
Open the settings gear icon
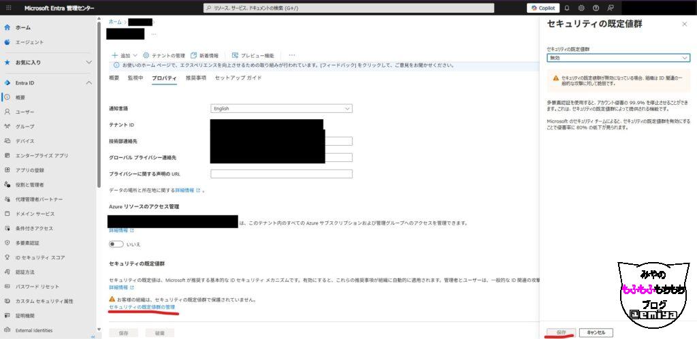581,8
